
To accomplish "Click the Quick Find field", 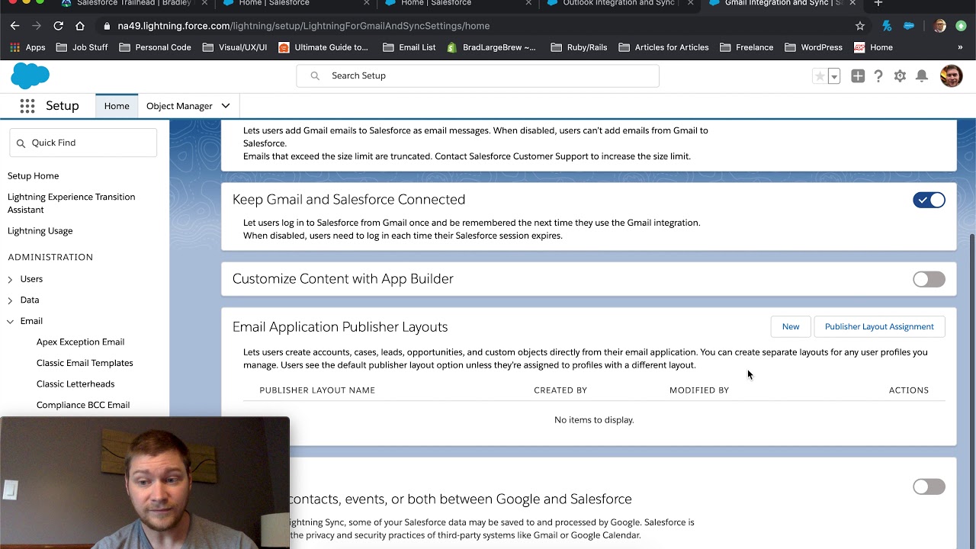I will click(83, 143).
